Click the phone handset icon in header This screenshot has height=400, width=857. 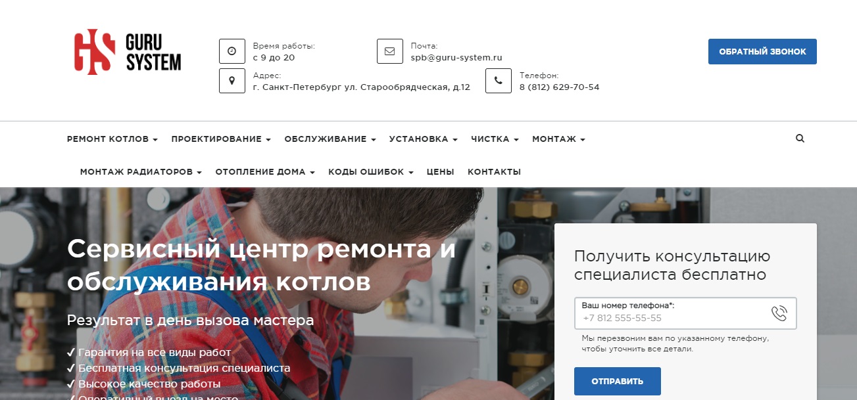coord(499,81)
